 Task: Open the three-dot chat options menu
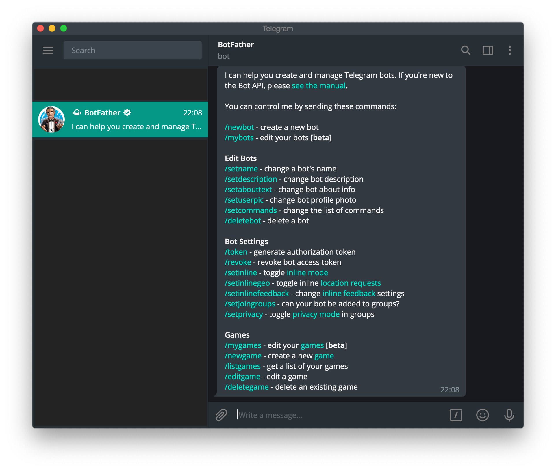[x=509, y=50]
